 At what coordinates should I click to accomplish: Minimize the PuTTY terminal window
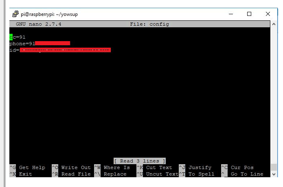click(231, 14)
